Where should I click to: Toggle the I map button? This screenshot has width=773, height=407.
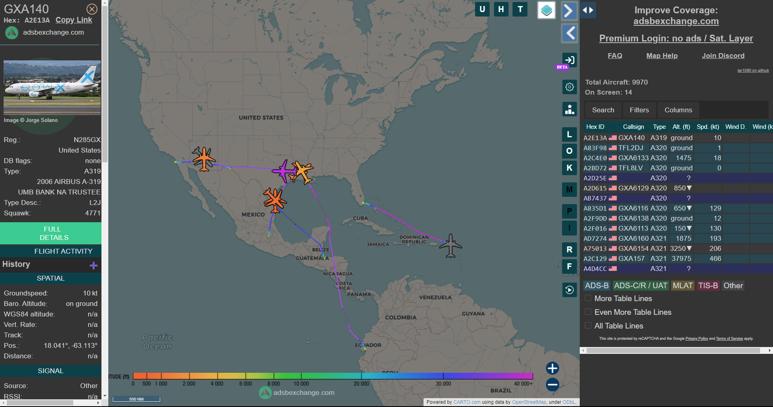pos(569,228)
